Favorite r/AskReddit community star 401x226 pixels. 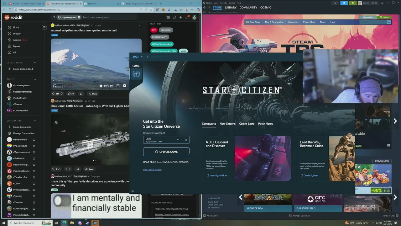34,158
